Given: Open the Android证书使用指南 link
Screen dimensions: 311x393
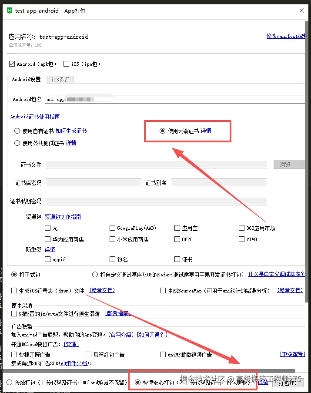Looking at the screenshot, I should tap(35, 117).
